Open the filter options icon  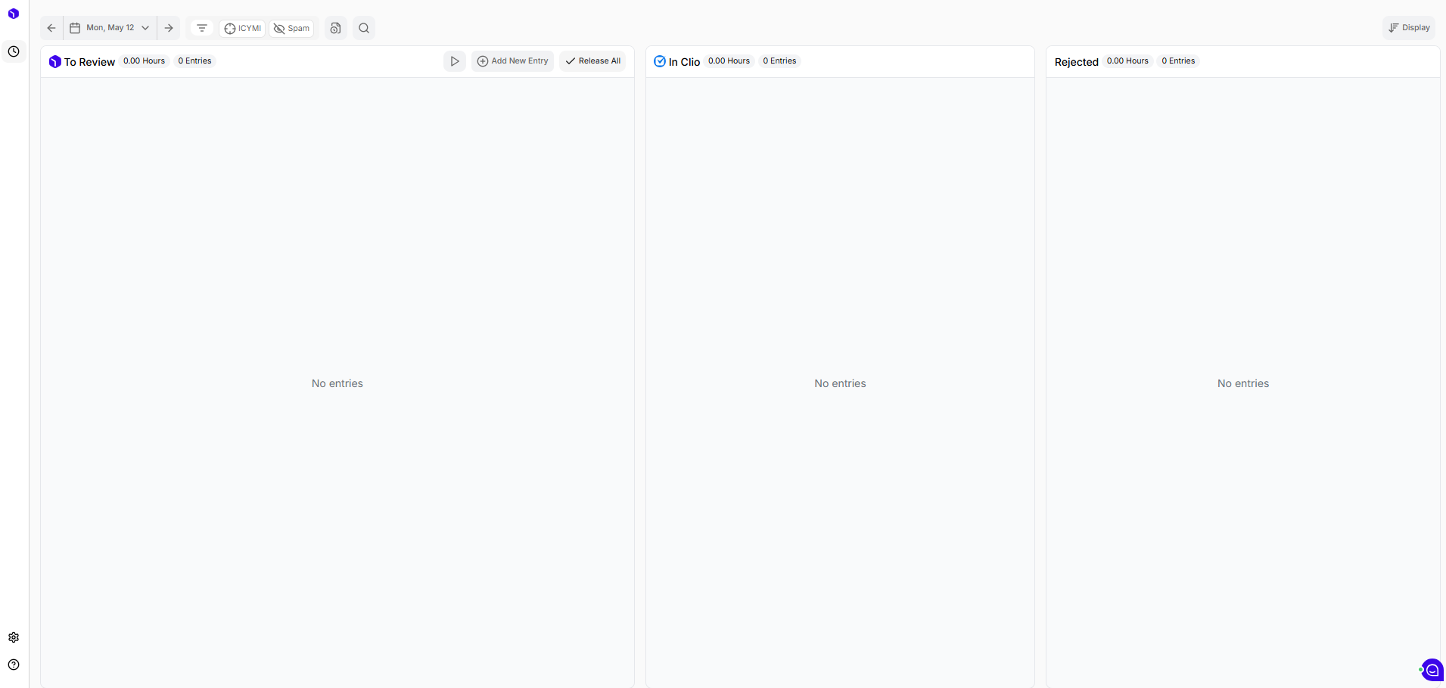202,28
